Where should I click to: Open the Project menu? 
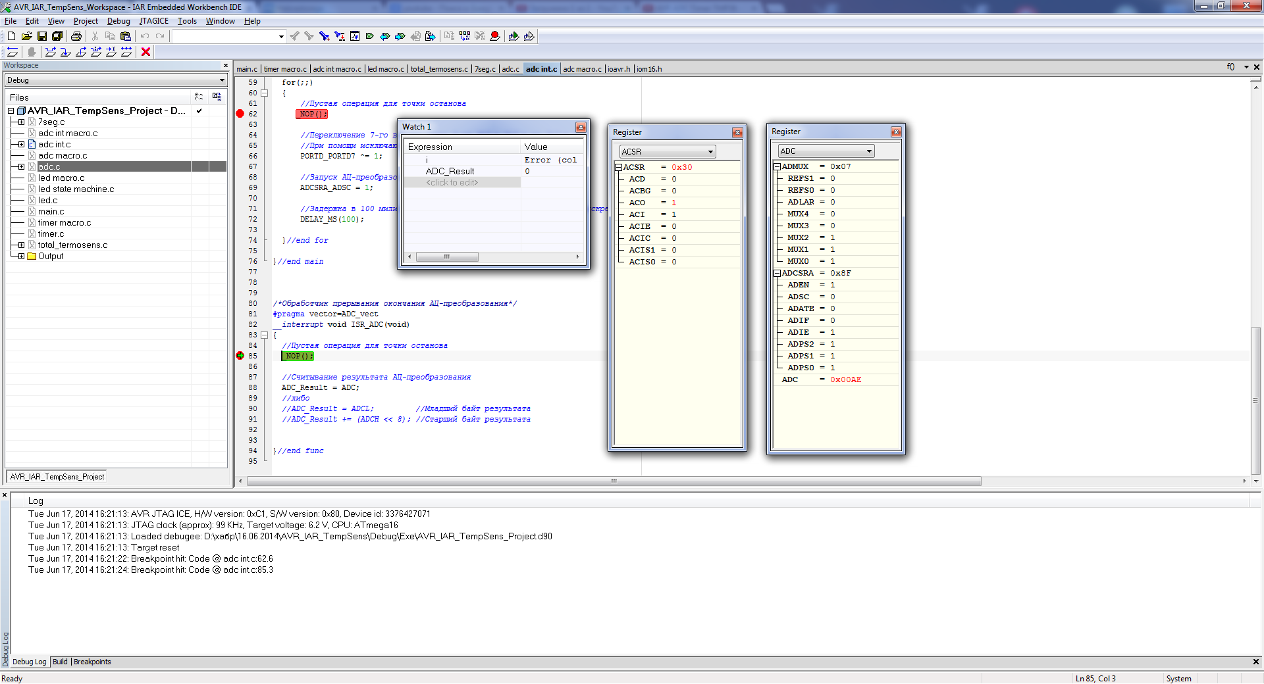pyautogui.click(x=86, y=21)
